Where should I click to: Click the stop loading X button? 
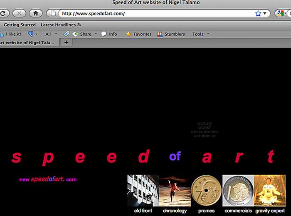pyautogui.click(x=19, y=13)
